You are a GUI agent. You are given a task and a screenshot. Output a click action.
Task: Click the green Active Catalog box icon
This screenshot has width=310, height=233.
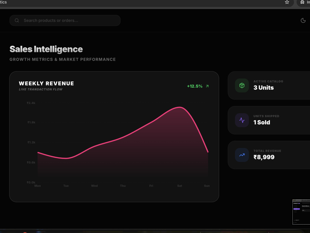pyautogui.click(x=242, y=85)
